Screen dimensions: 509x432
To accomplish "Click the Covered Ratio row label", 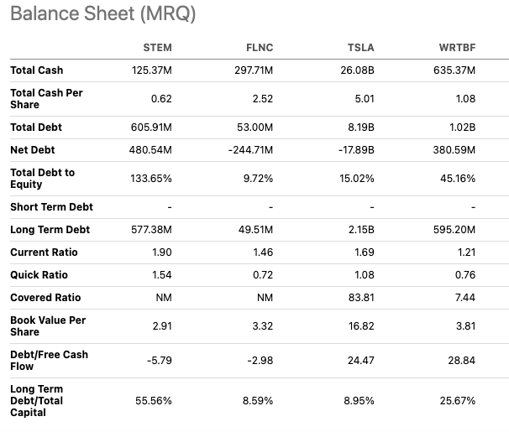I will tap(45, 298).
